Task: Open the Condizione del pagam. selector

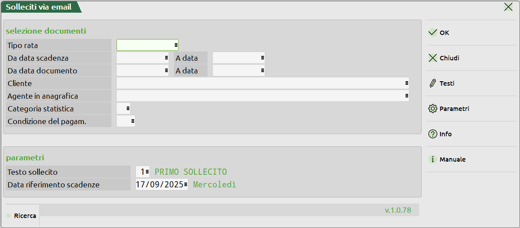Action: click(x=132, y=121)
